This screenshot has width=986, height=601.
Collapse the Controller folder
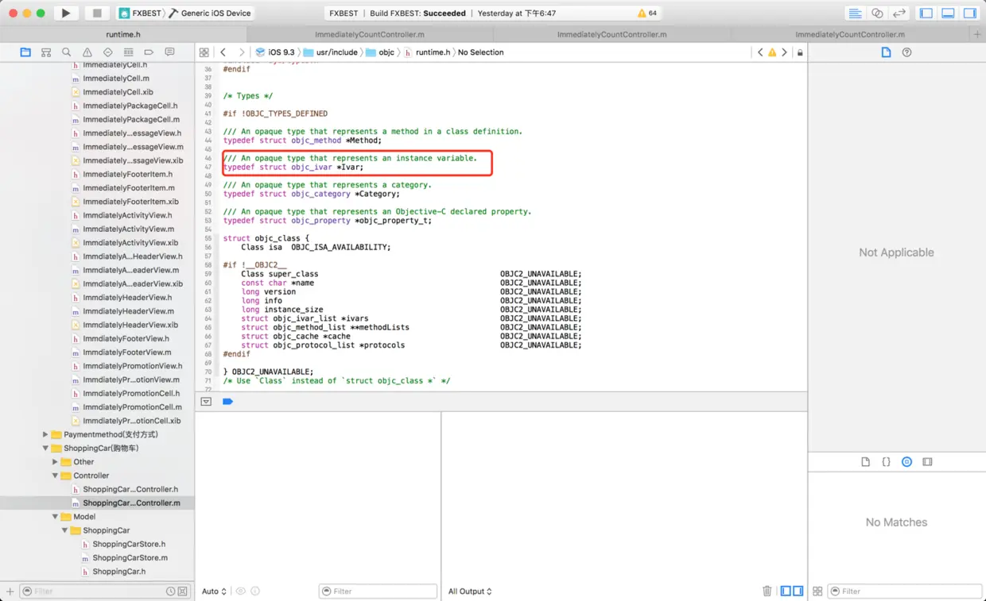55,476
